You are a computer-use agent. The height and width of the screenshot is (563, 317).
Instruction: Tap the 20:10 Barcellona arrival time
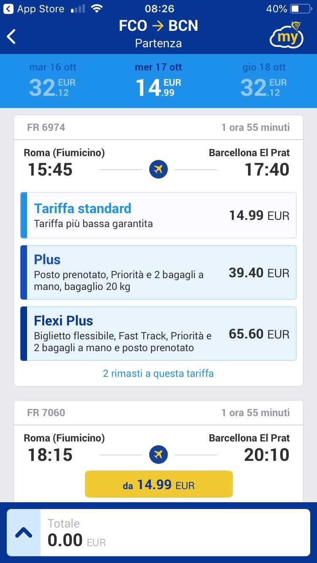(267, 455)
